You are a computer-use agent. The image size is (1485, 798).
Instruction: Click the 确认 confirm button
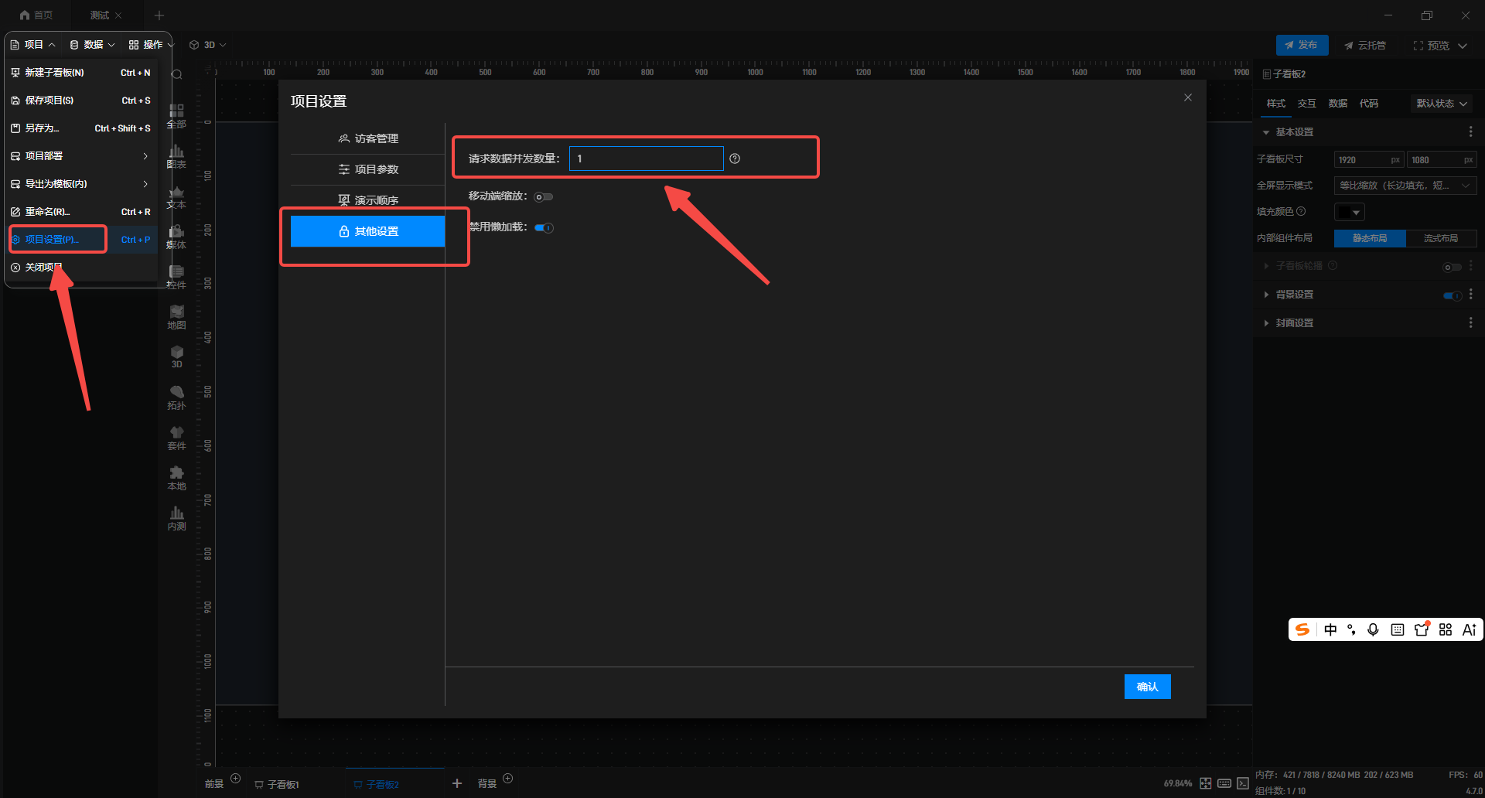coord(1147,687)
